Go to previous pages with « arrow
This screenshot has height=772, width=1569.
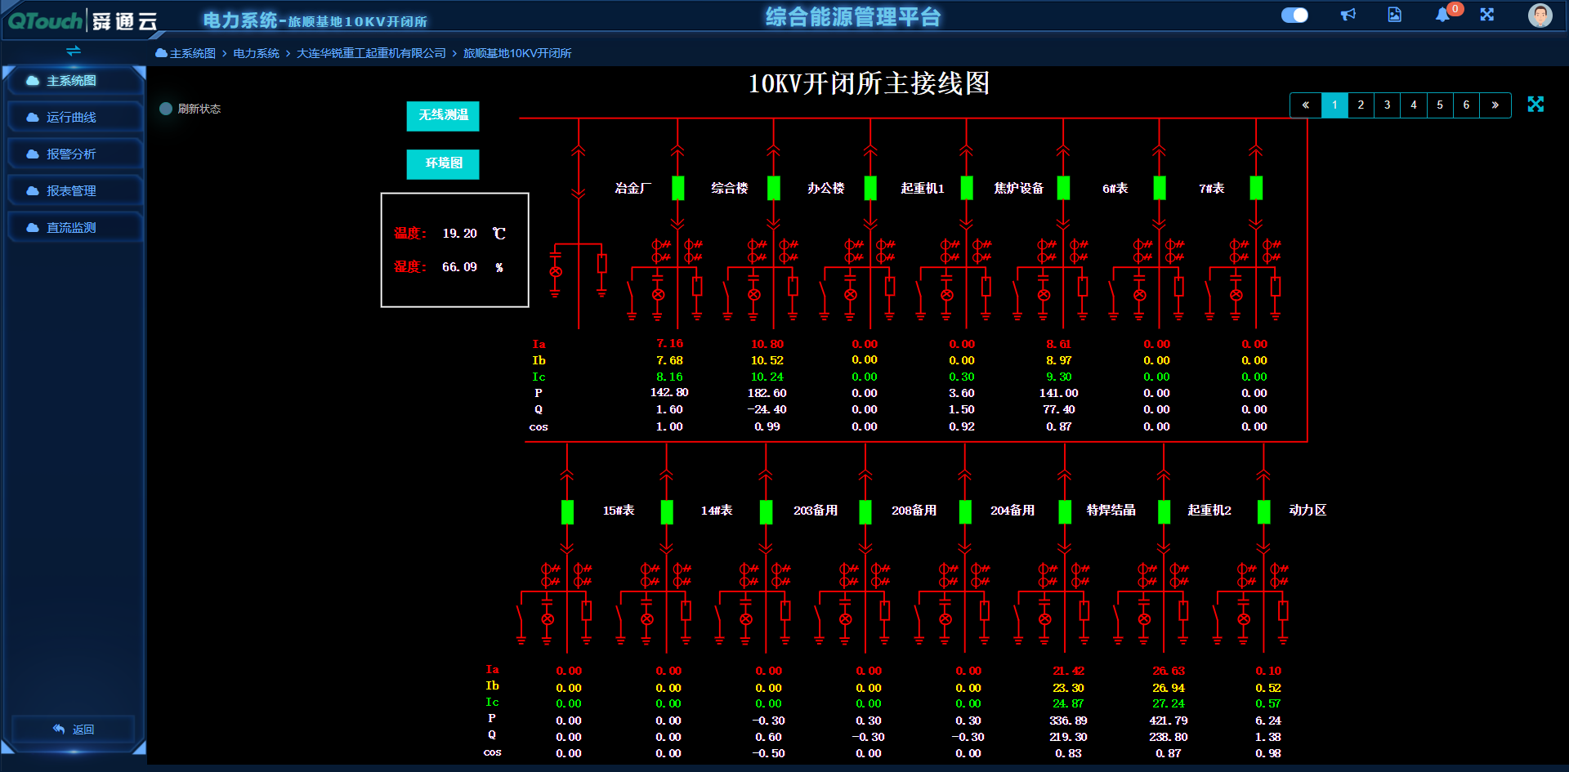tap(1305, 105)
